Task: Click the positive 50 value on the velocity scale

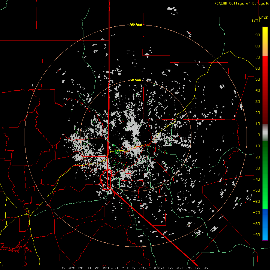Action: [x=258, y=79]
